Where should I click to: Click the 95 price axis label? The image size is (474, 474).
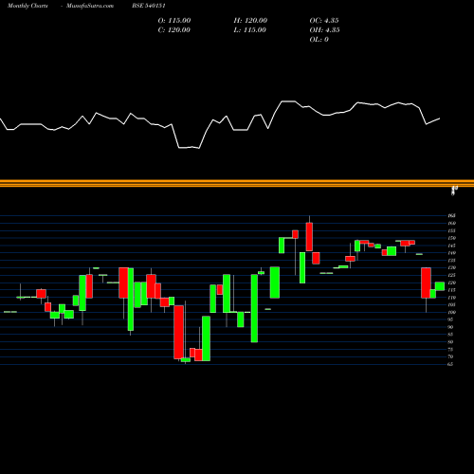(x=450, y=319)
